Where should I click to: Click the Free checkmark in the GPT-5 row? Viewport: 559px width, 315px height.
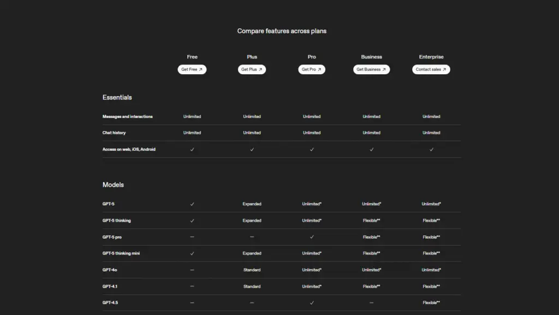coord(192,204)
